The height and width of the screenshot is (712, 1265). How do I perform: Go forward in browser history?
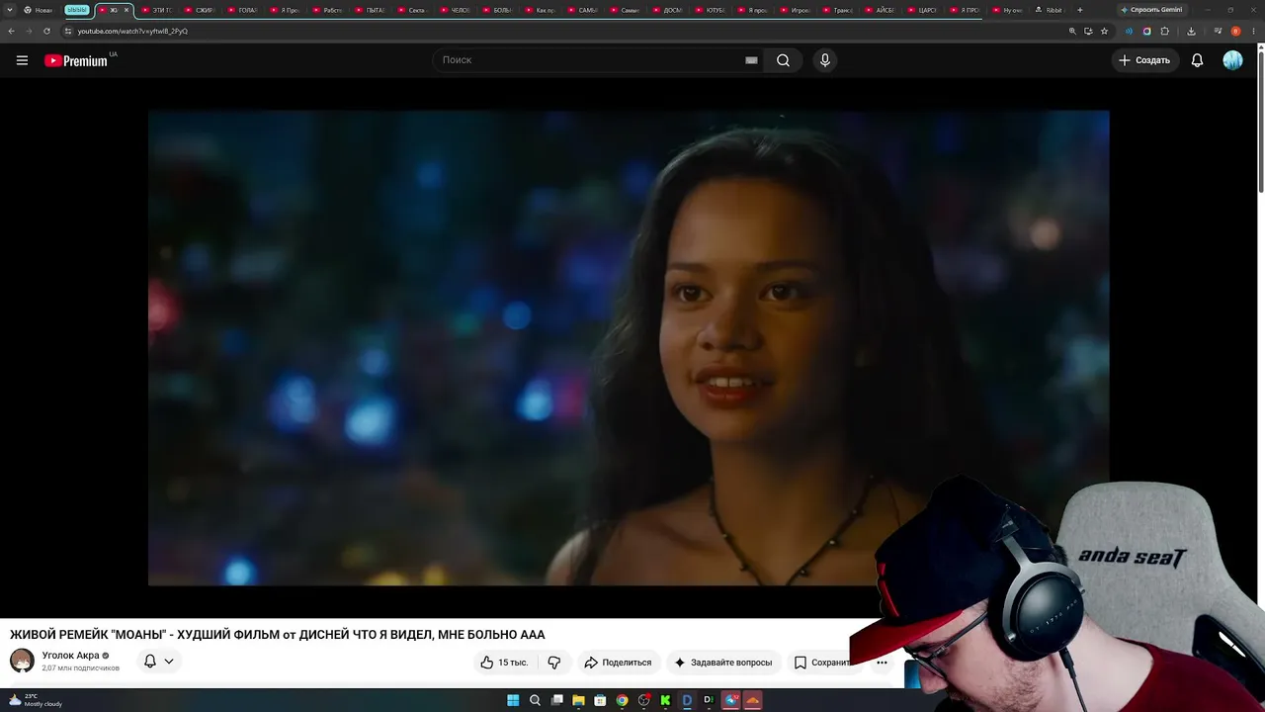tap(29, 31)
